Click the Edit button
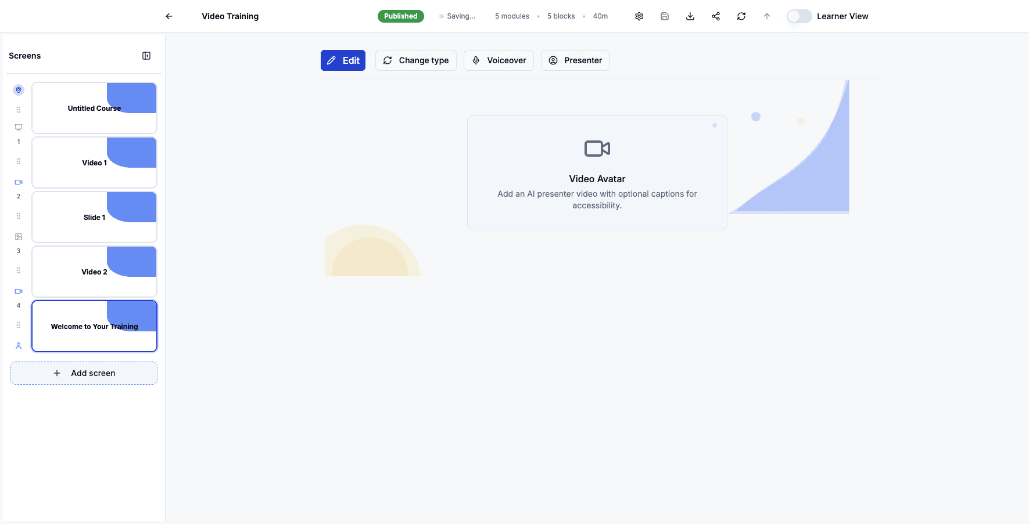Image resolution: width=1029 pixels, height=524 pixels. [x=343, y=60]
